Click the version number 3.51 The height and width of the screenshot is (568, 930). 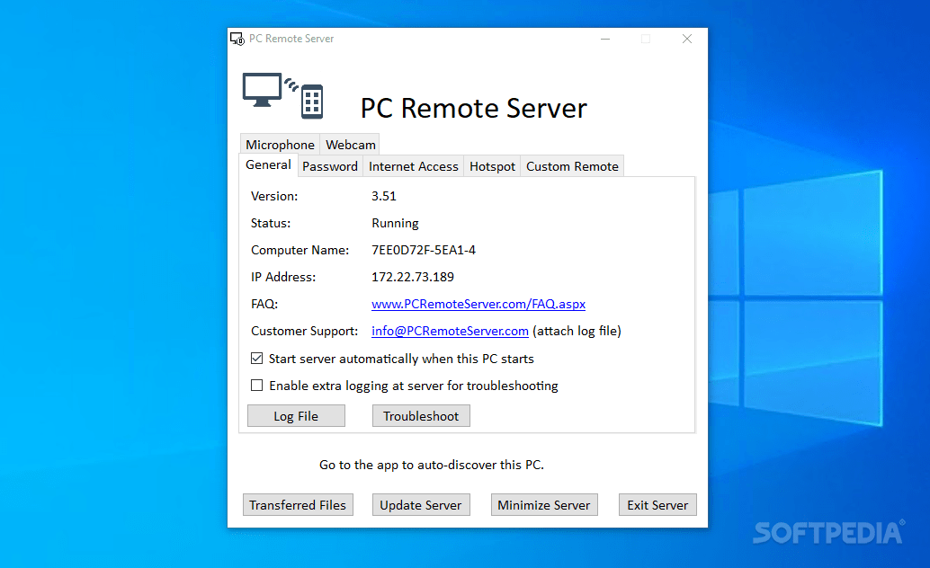coord(384,196)
